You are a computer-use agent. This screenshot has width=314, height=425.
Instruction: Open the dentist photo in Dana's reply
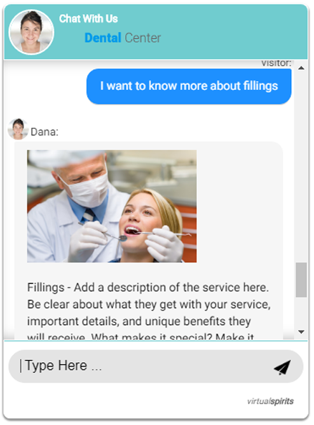pos(112,206)
